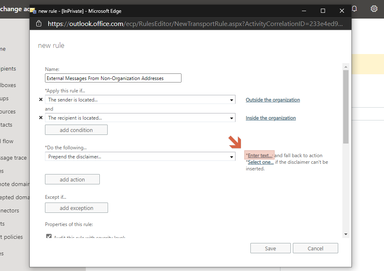384x271 pixels.
Task: Remove the sender is located condition
Action: [x=41, y=99]
